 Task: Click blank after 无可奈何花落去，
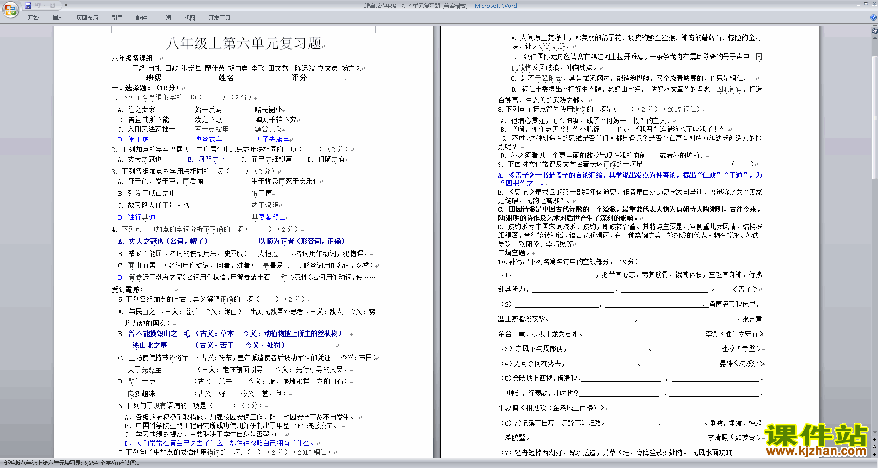pyautogui.click(x=602, y=364)
